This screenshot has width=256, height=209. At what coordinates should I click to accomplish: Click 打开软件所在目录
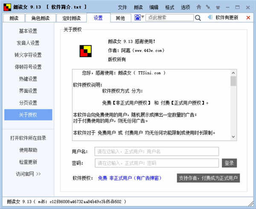[x=28, y=138]
